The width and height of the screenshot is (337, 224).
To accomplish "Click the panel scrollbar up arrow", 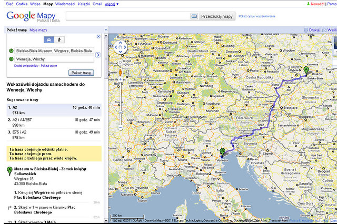I will 106,36.
